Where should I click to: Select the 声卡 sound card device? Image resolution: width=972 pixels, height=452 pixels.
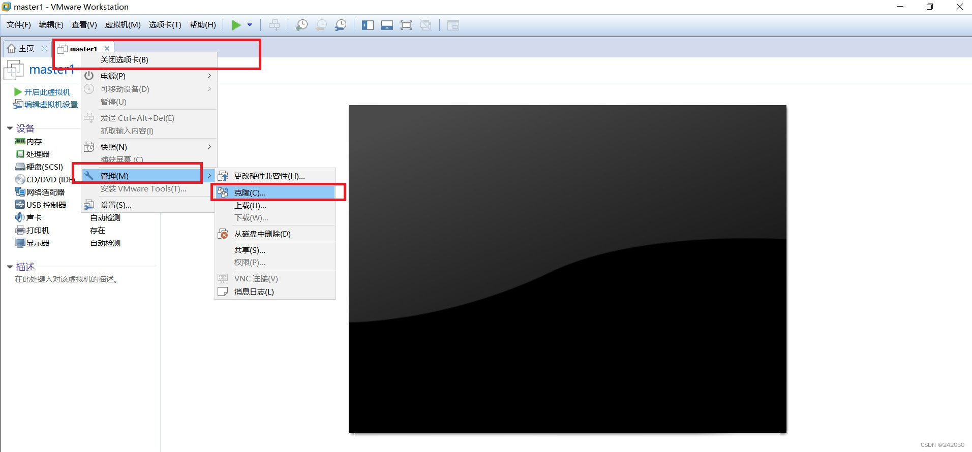click(x=28, y=218)
